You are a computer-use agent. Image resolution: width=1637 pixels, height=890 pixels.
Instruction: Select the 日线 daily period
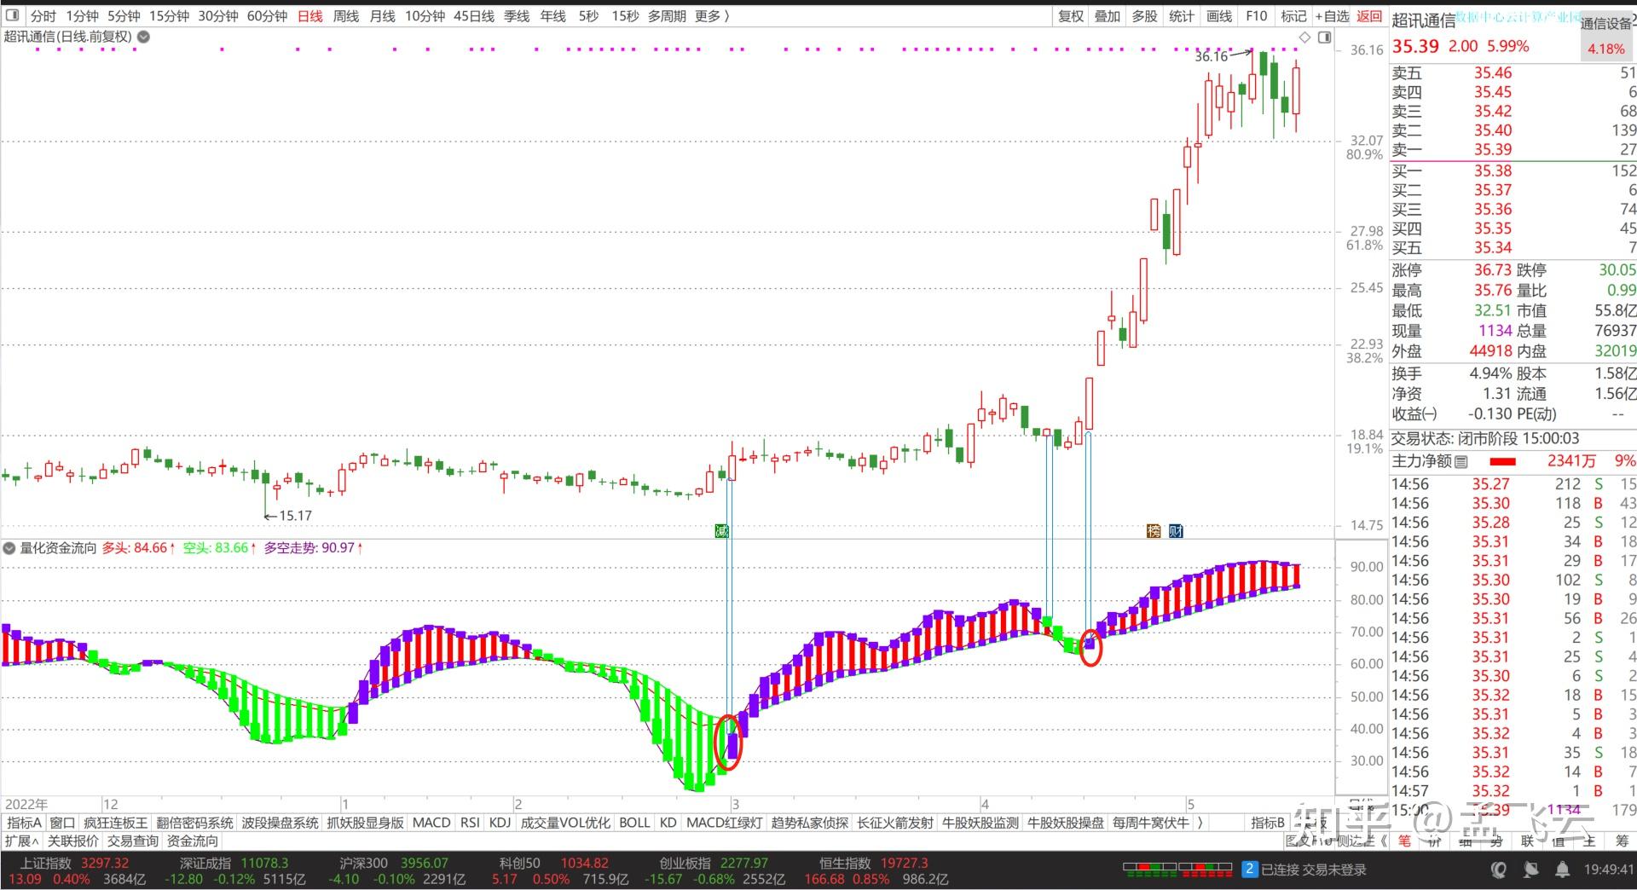point(310,16)
